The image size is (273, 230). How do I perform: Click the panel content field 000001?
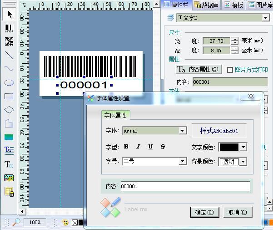[x=230, y=82]
